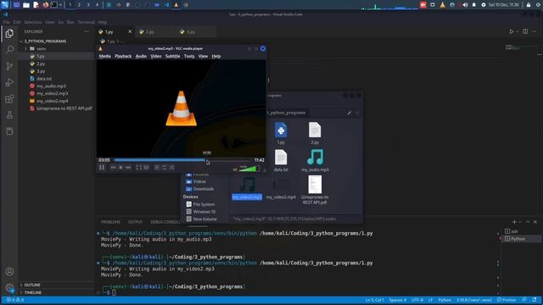Open the VLC Subtitle menu

(x=172, y=56)
